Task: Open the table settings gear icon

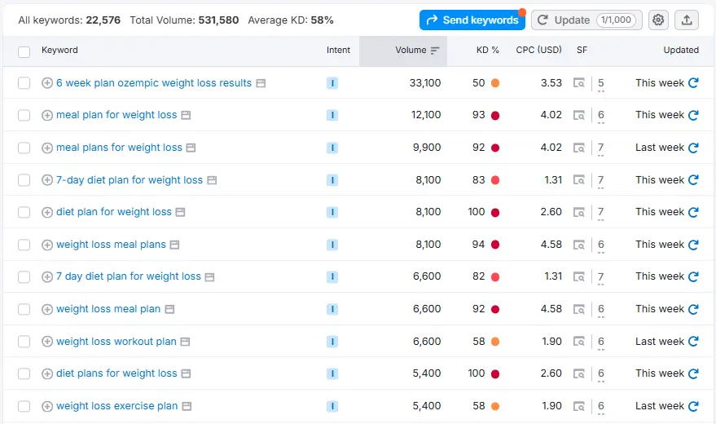Action: tap(658, 20)
